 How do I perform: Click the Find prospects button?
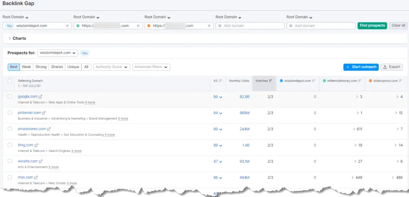372,26
